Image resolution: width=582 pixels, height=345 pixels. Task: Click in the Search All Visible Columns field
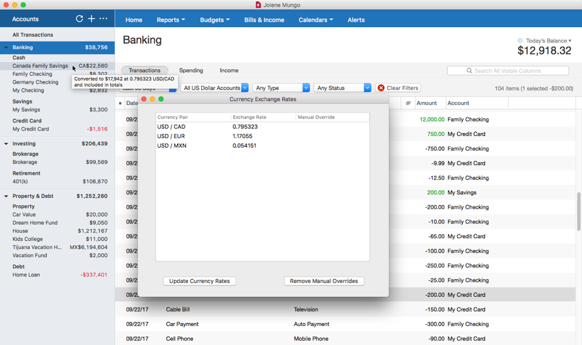pos(508,70)
